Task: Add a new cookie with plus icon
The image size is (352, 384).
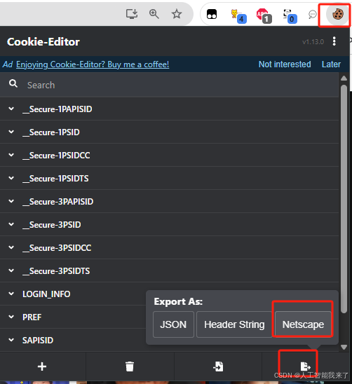Action: (x=42, y=366)
